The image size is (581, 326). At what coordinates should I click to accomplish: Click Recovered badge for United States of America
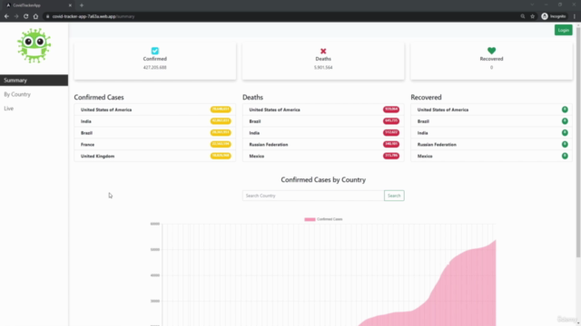point(565,110)
